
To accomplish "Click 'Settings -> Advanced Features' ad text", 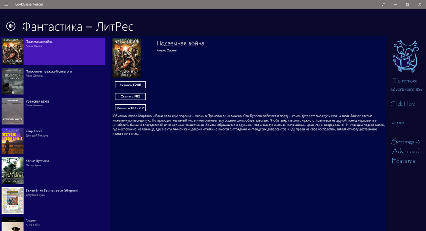I will [x=406, y=151].
